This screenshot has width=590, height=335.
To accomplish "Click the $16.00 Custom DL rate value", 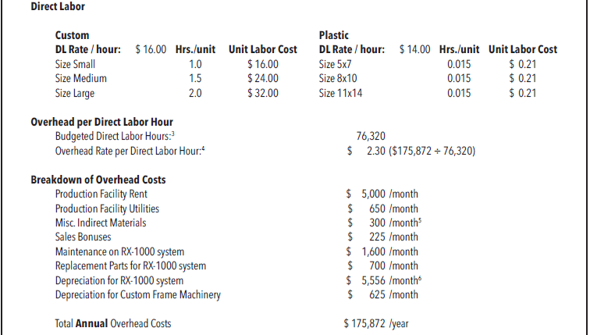I will (151, 50).
